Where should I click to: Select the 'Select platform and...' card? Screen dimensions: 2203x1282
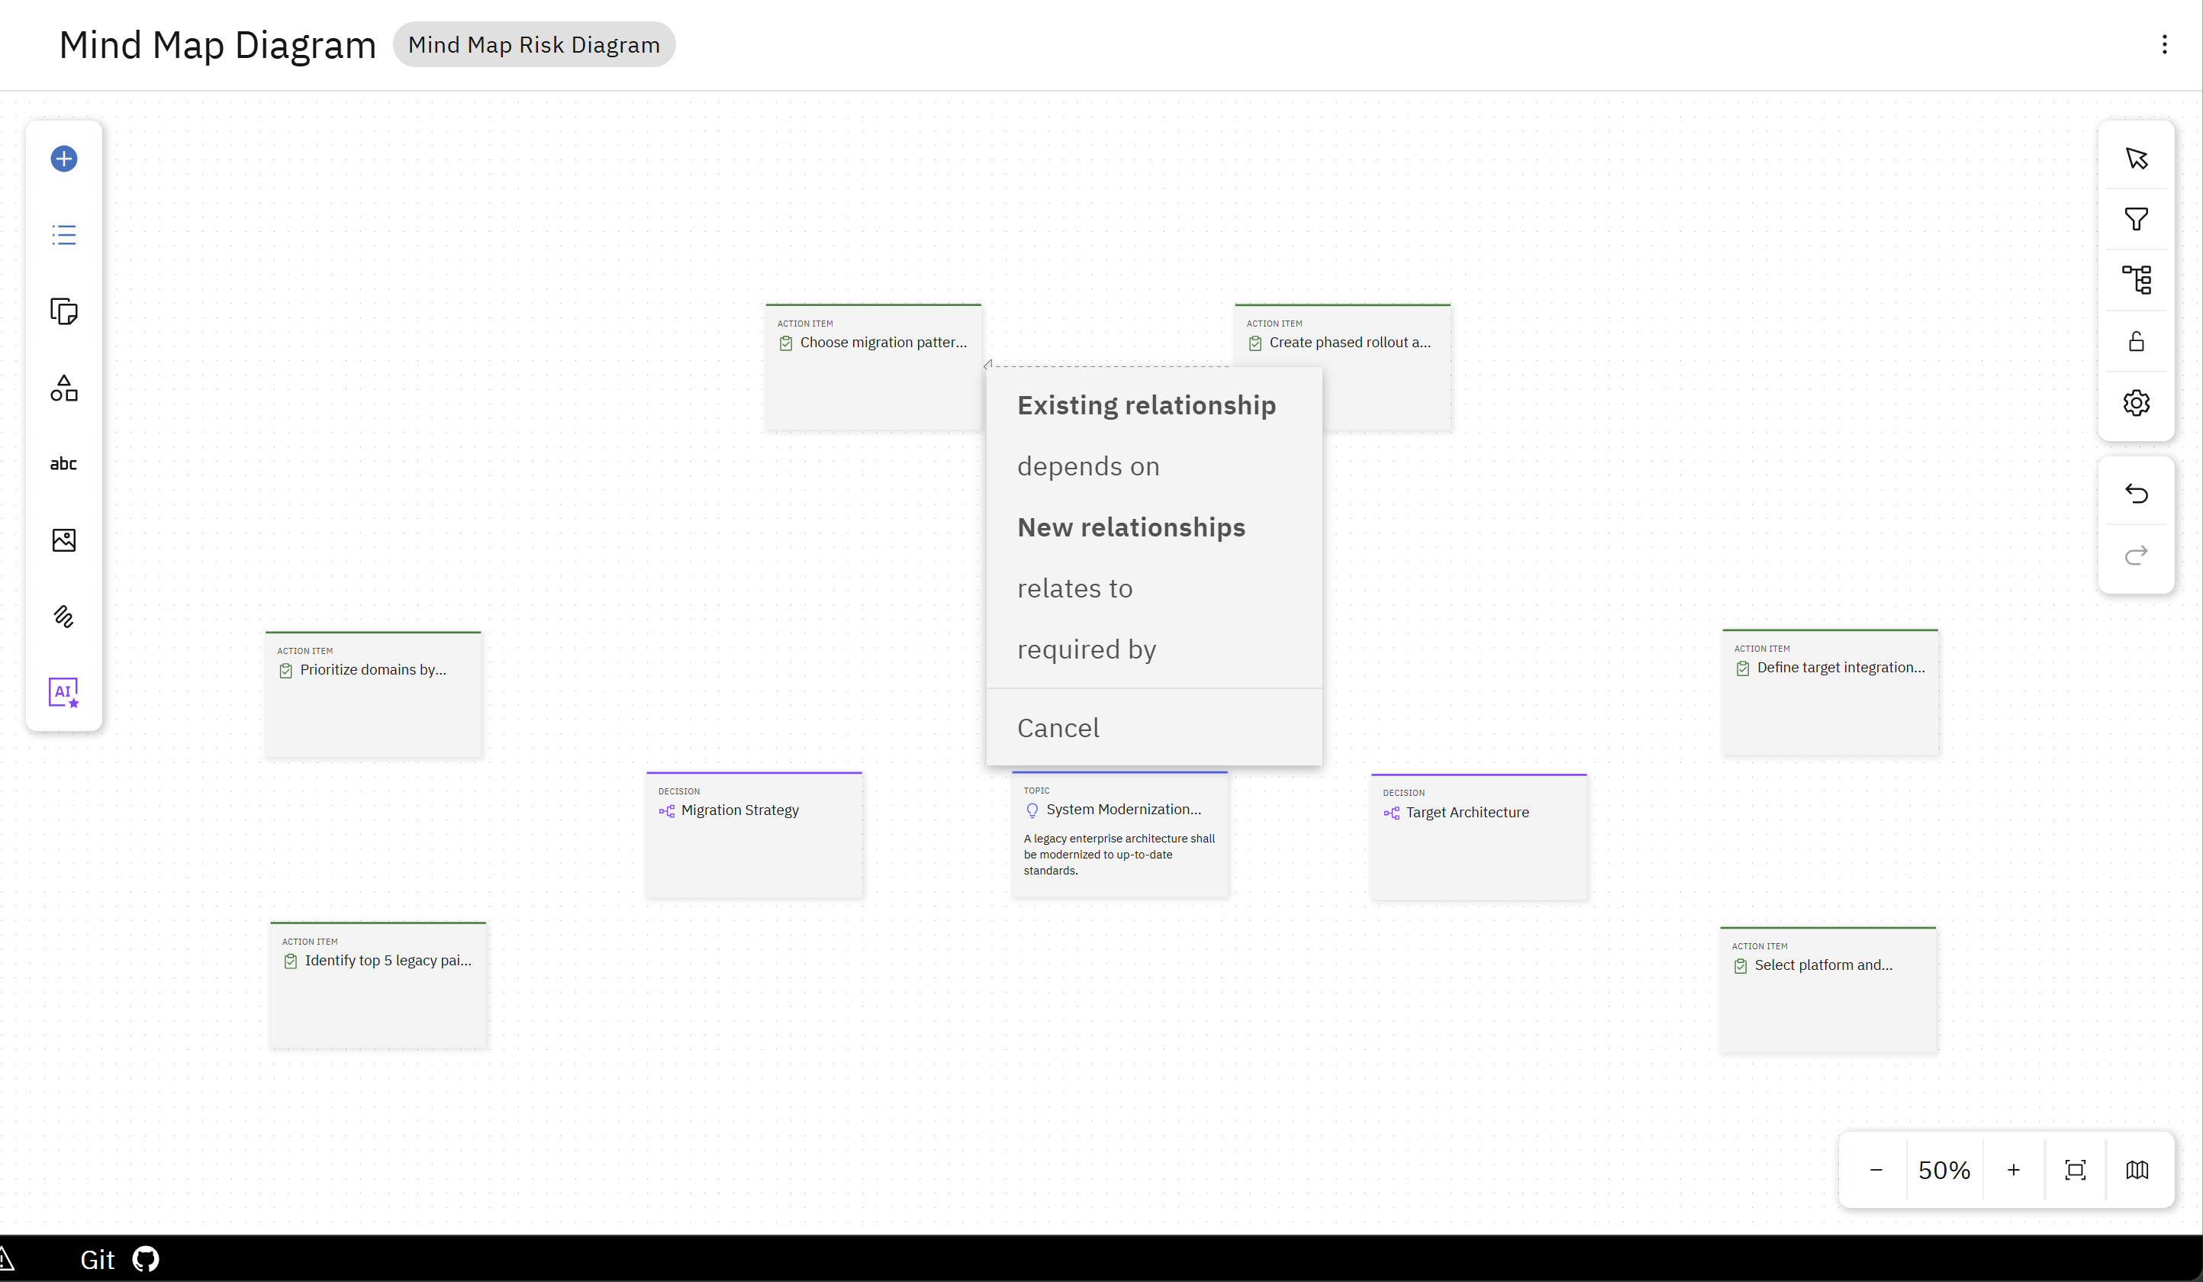pos(1828,990)
